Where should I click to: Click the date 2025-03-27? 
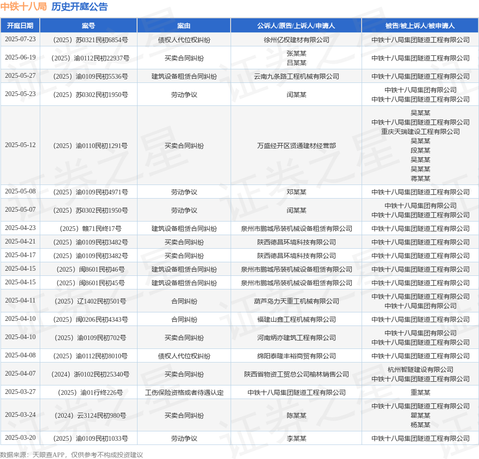[x=20, y=392]
